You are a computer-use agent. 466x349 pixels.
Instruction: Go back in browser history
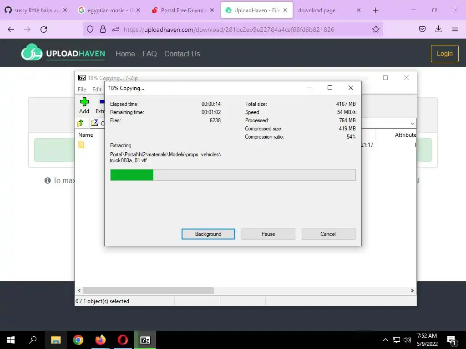(x=11, y=29)
